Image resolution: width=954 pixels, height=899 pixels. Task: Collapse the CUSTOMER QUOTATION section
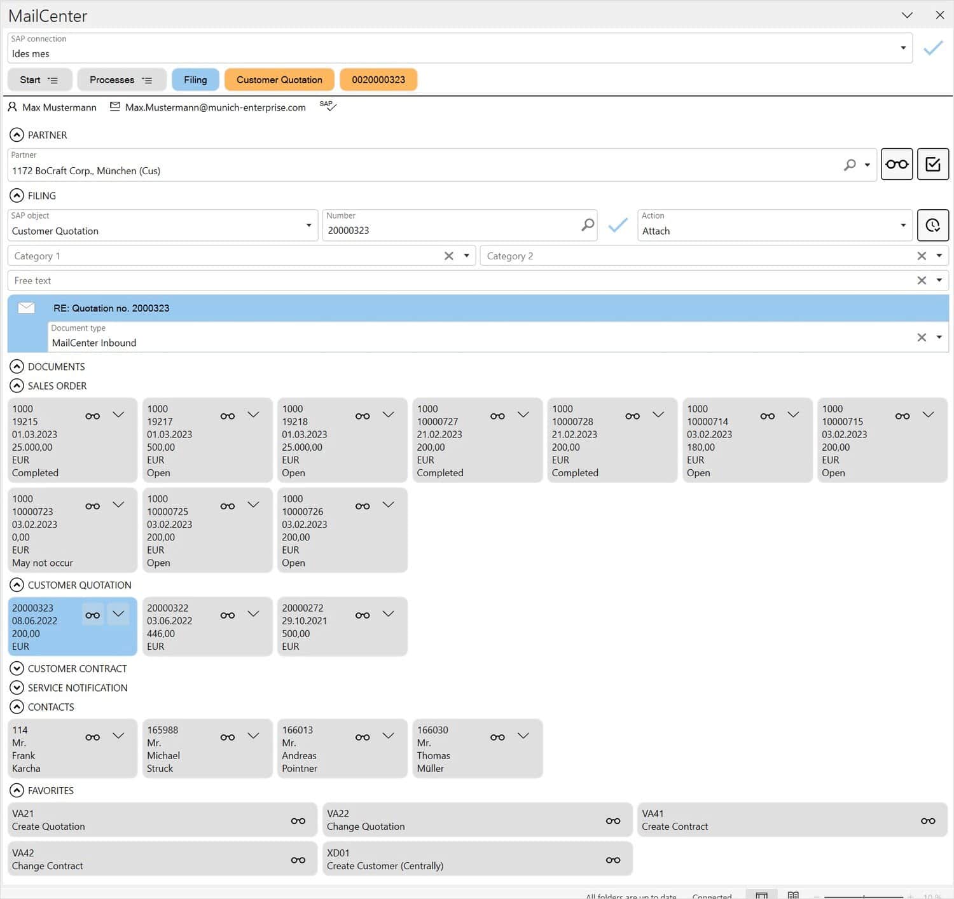[17, 585]
